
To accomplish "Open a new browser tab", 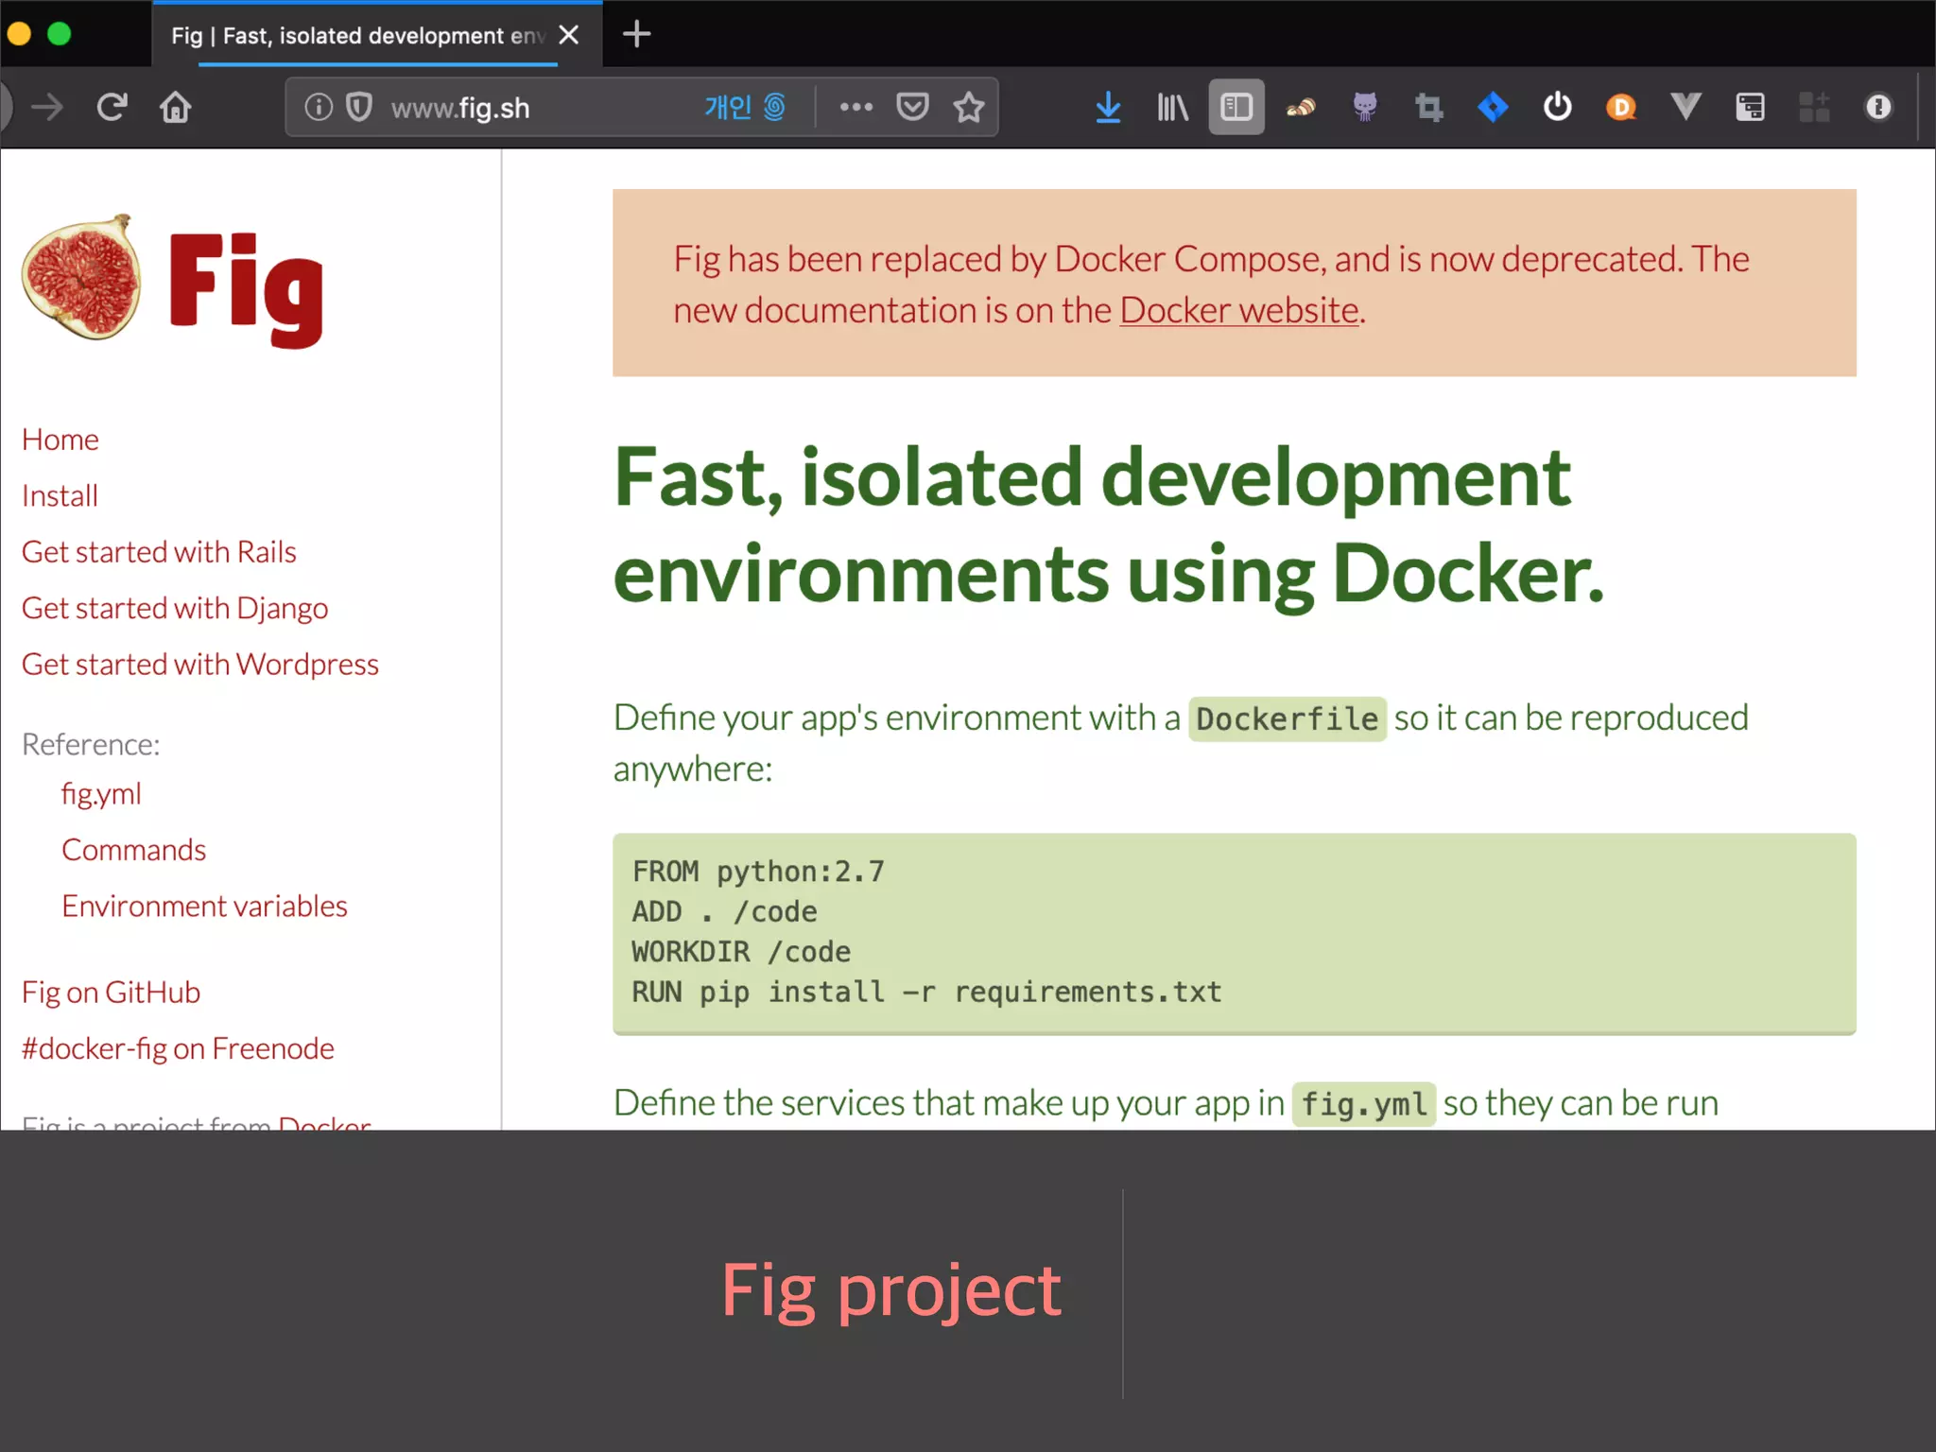I will click(637, 35).
